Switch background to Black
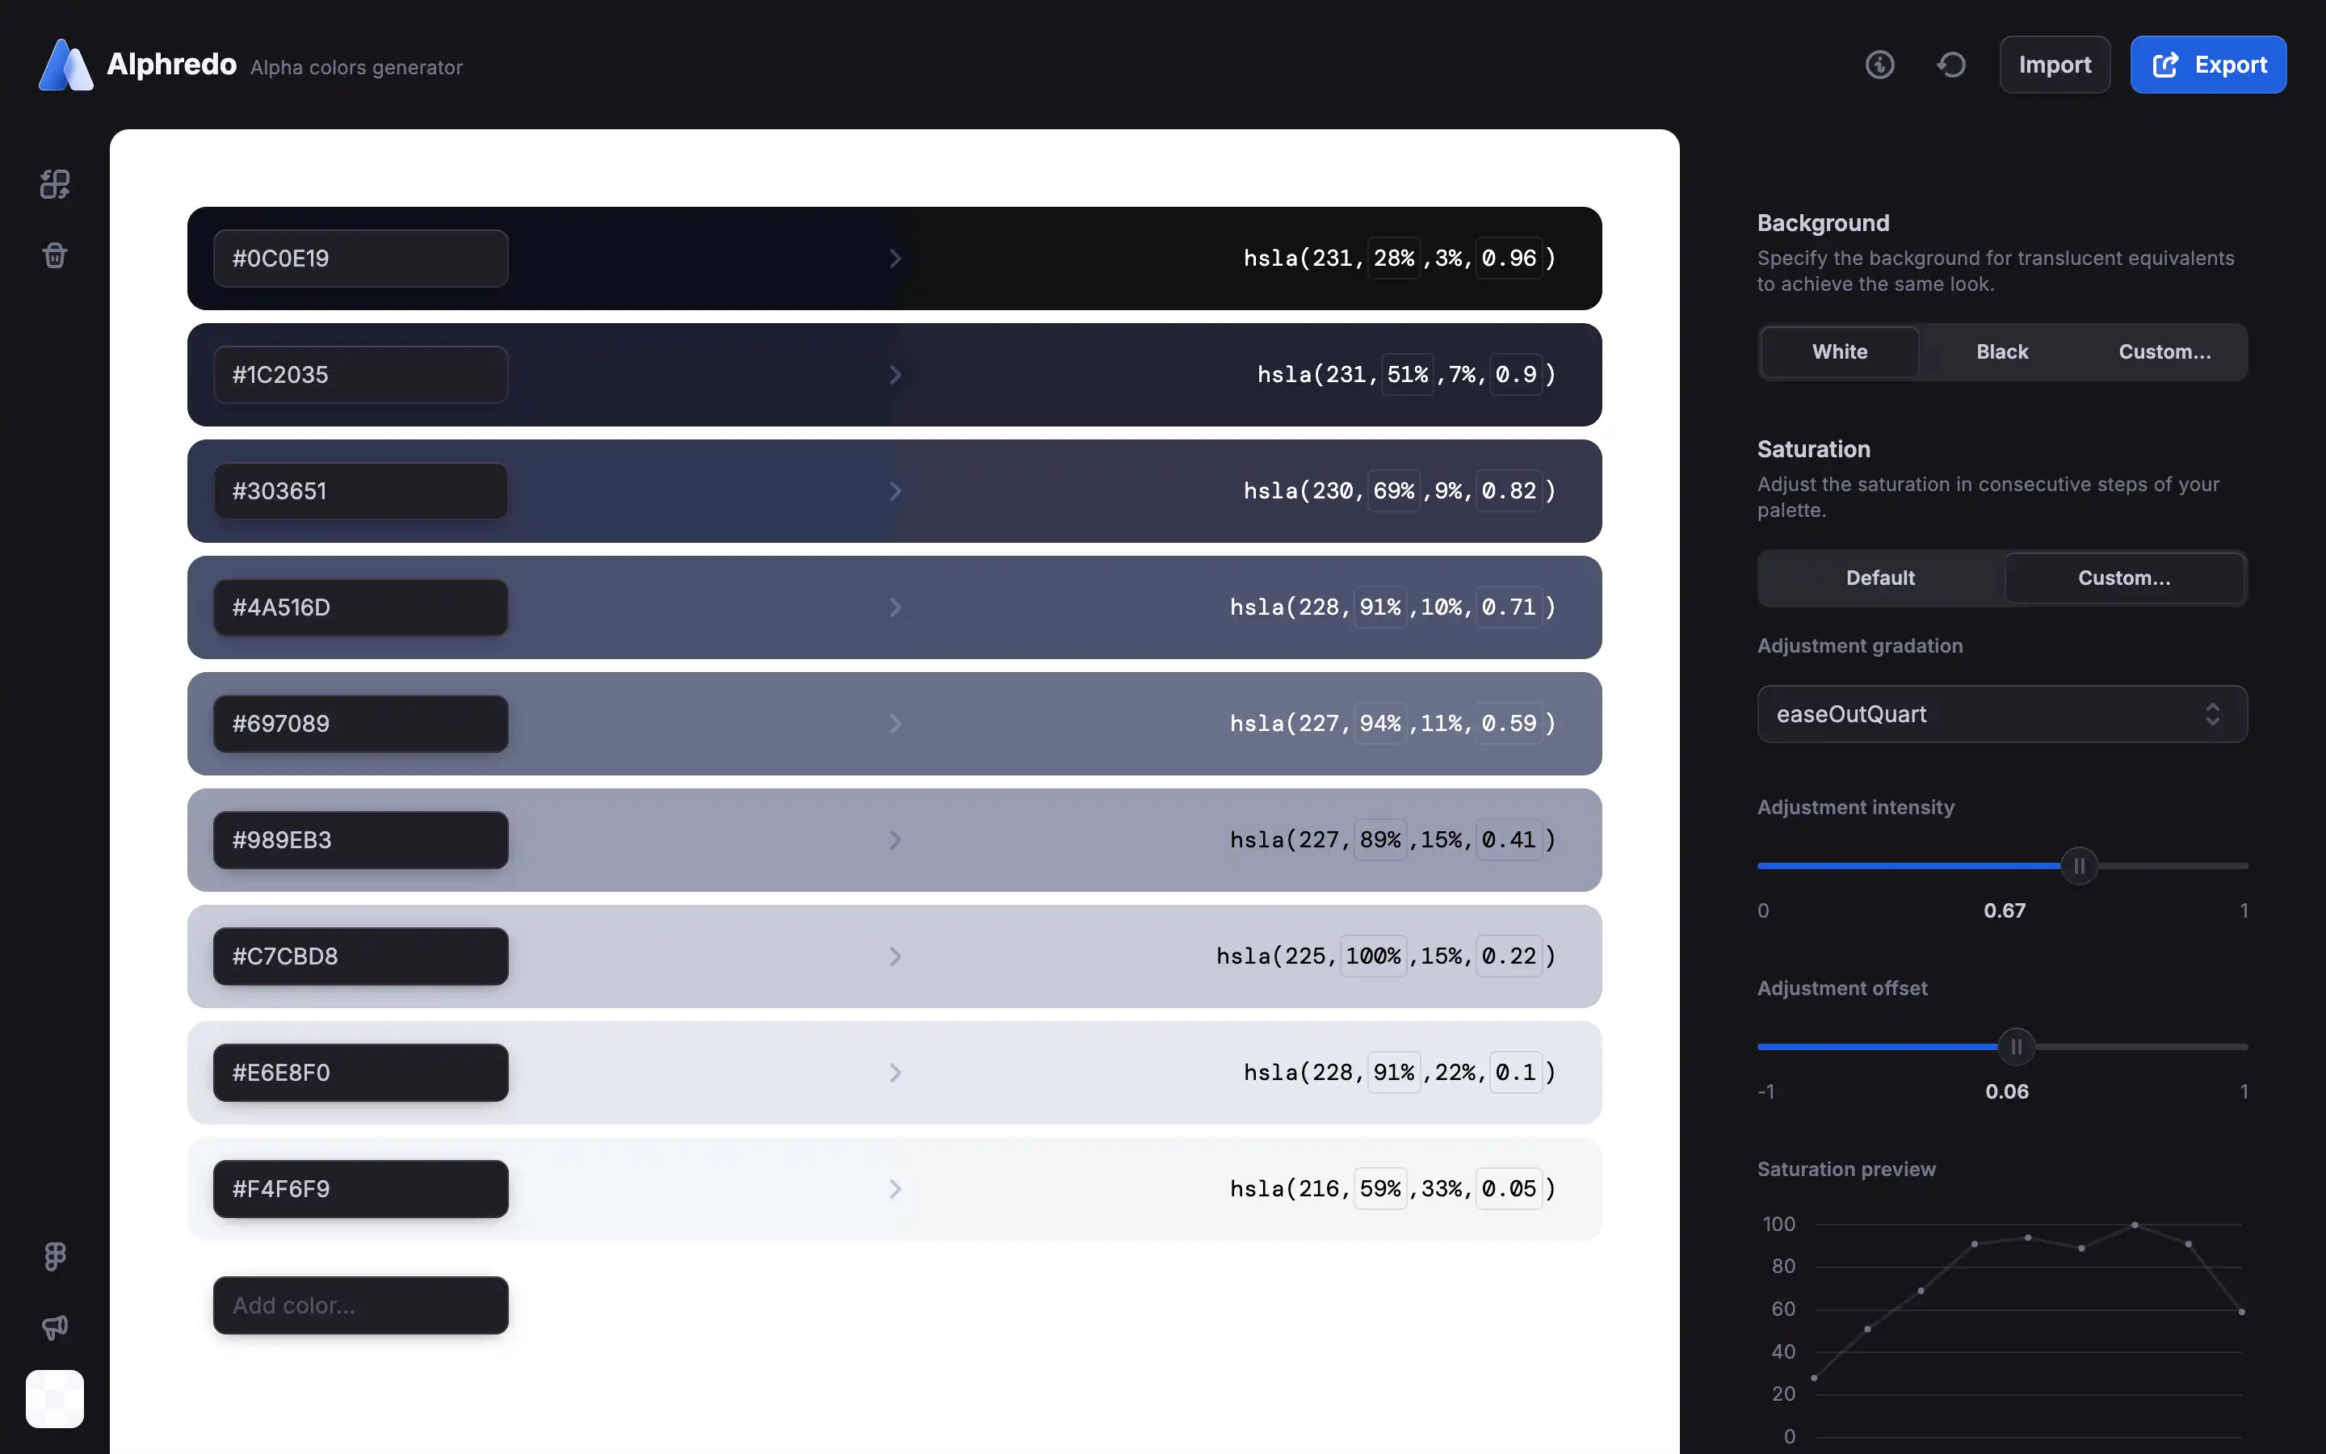Image resolution: width=2326 pixels, height=1454 pixels. [2001, 352]
